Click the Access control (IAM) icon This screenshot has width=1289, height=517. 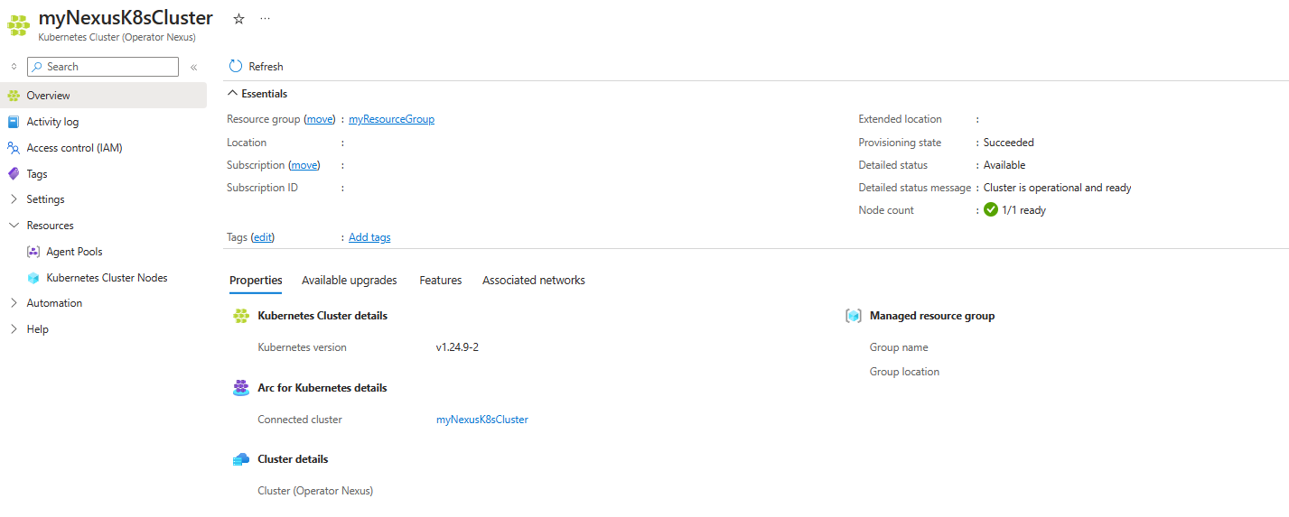pyautogui.click(x=14, y=148)
